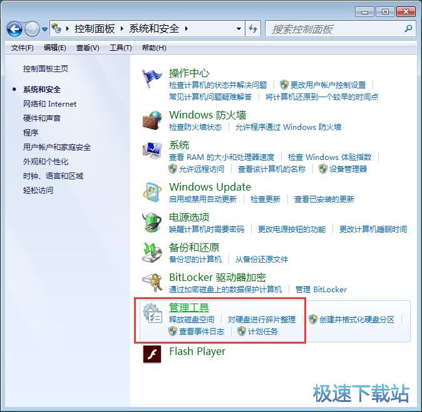Click 查看已安装的更新 link

coord(324,199)
